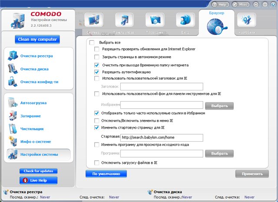Toggle the Выбрать все checkbox

tap(92, 43)
